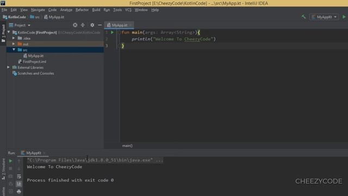The width and height of the screenshot is (348, 196).
Task: Open the MyAppKt run configuration dropdown
Action: [324, 17]
